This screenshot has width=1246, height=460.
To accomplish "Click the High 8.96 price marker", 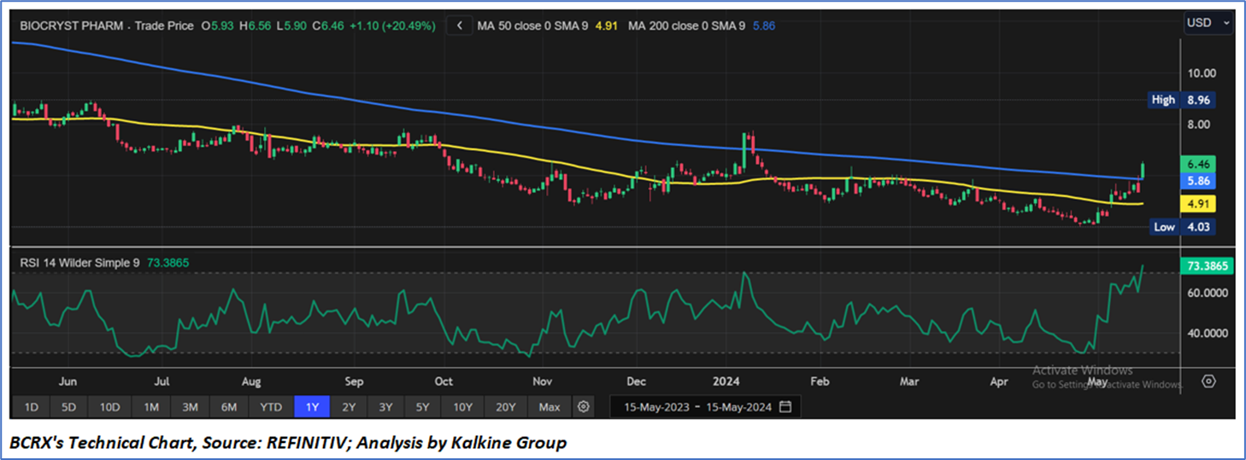I will pyautogui.click(x=1182, y=100).
